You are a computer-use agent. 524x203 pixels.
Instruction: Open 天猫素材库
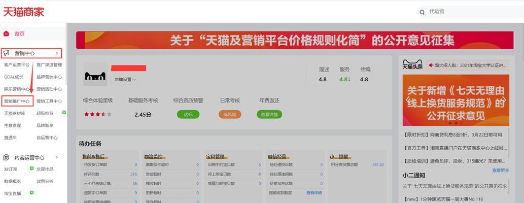(14, 113)
